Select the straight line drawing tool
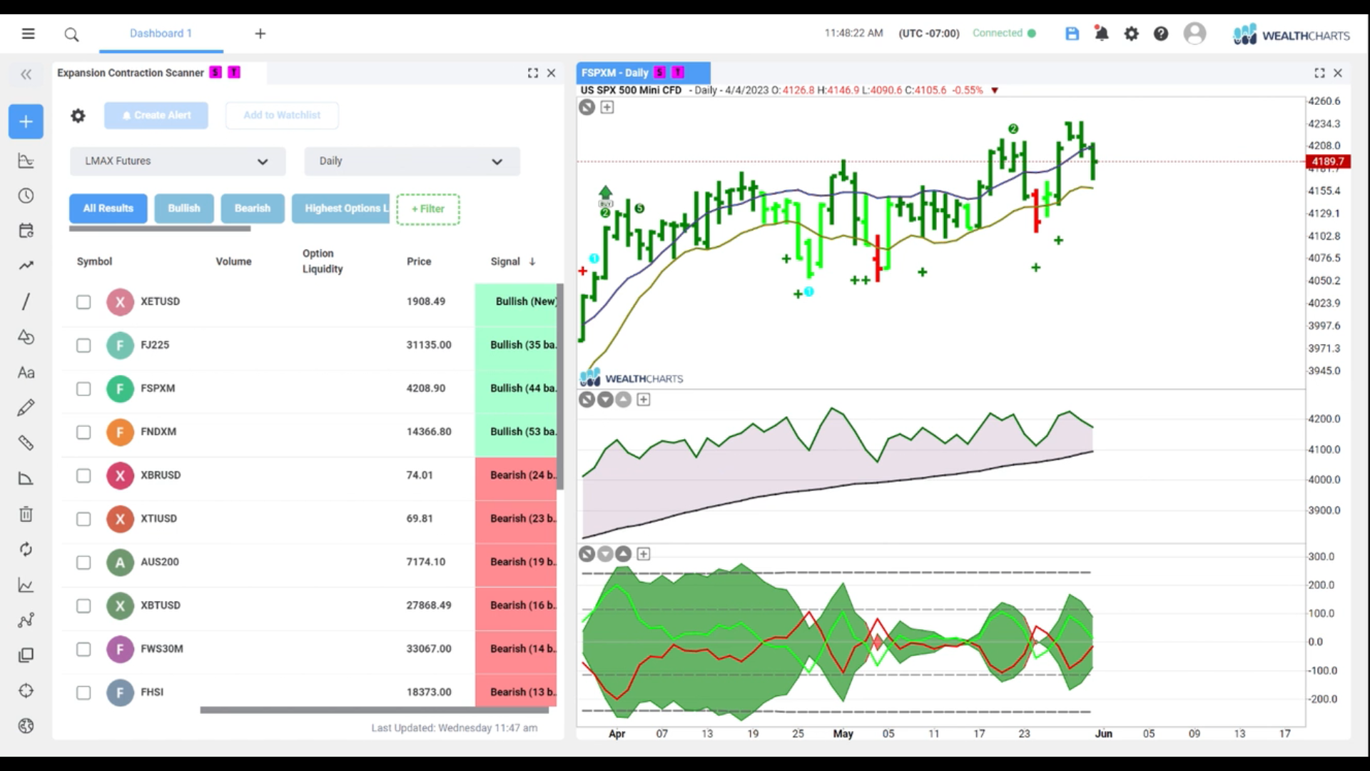This screenshot has width=1370, height=771. pos(26,301)
